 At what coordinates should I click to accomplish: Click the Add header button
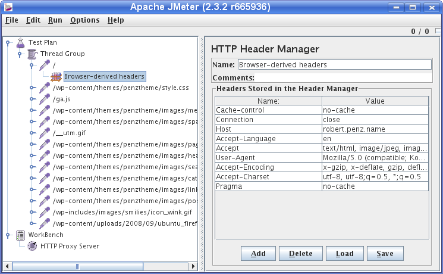(258, 253)
